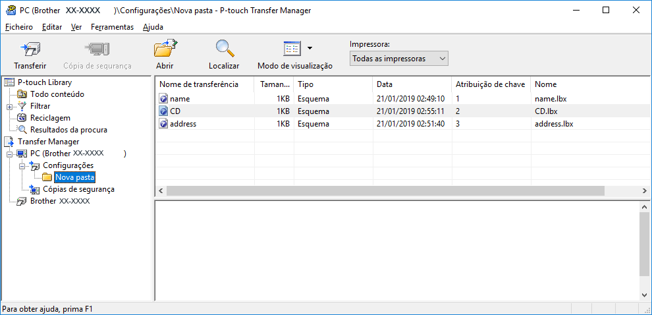Open the Ajuda menu
This screenshot has width=652, height=315.
153,27
